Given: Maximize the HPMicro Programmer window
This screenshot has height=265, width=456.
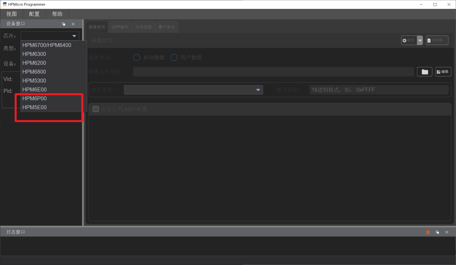Looking at the screenshot, I should click(x=435, y=4).
